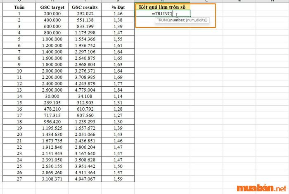Click the cell with value 833.199
Screen dimensions: 289x194
(85, 26)
